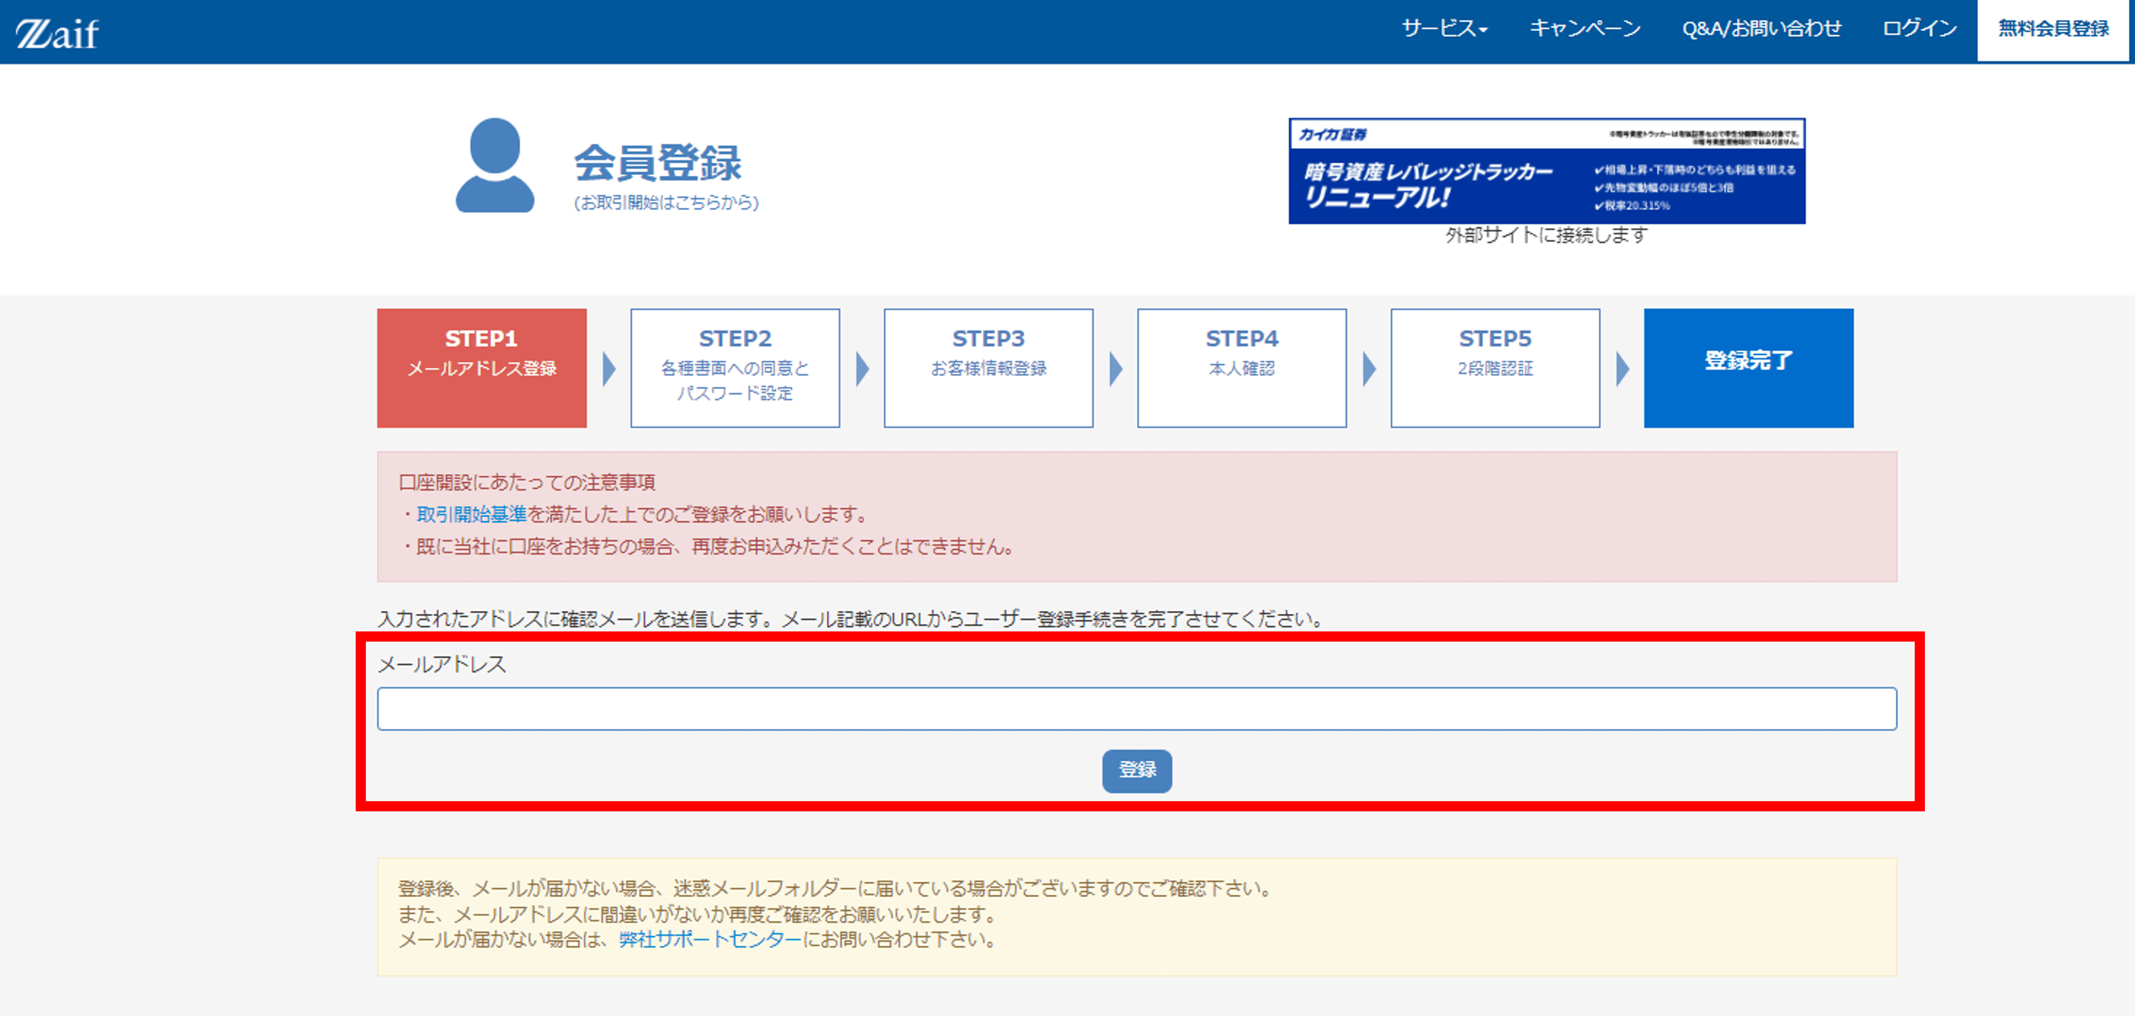The width and height of the screenshot is (2135, 1016).
Task: Click the blue user profile icon
Action: point(495,165)
